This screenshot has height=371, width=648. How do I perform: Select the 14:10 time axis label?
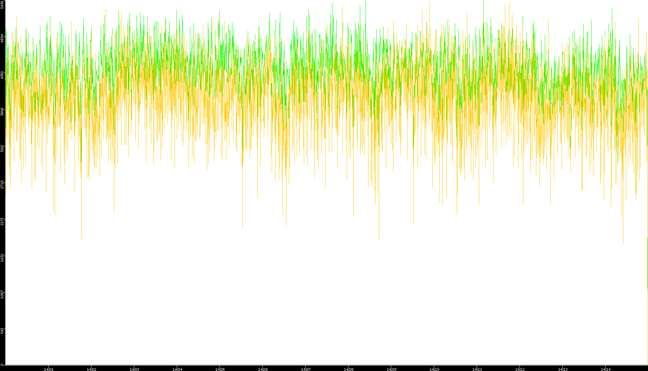434,369
